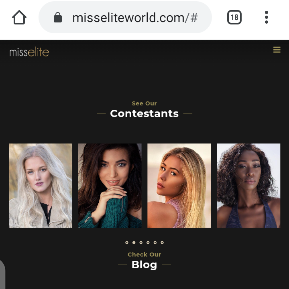Click the Contestants section heading
This screenshot has width=289, height=289.
tap(144, 113)
